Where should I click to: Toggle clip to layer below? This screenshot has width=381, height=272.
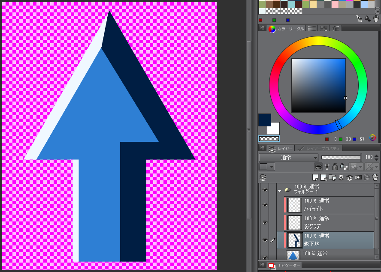[318, 167]
